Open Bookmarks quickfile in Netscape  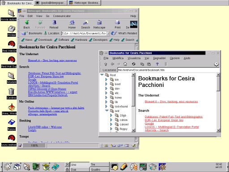coord(32,33)
